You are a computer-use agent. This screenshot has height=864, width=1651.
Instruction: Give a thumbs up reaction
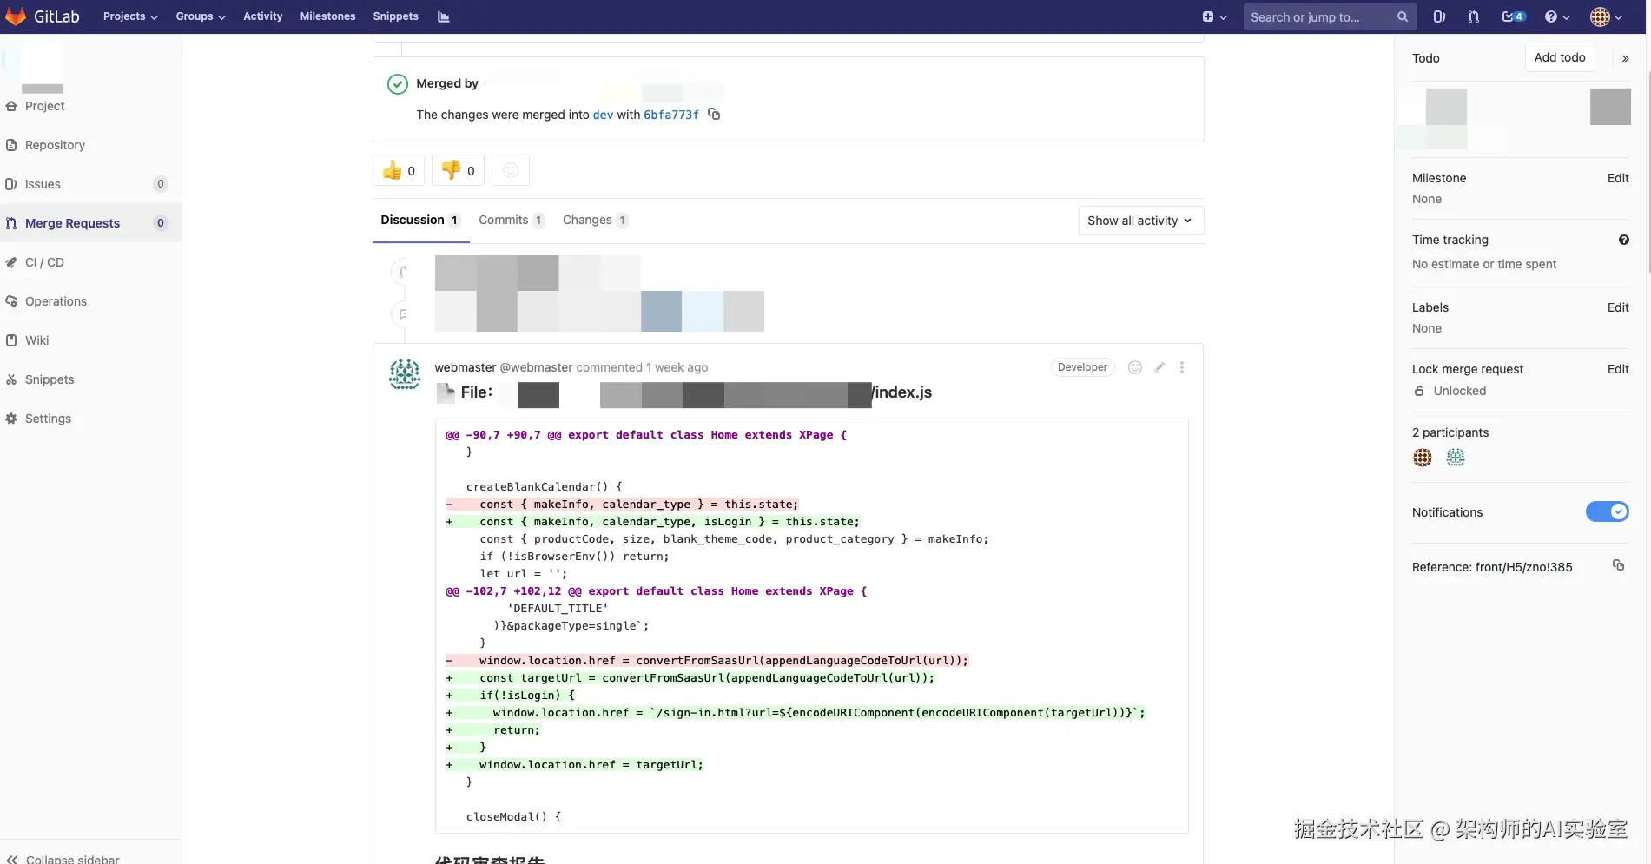pos(397,170)
